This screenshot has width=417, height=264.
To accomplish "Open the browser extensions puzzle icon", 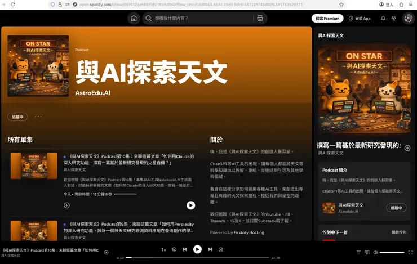I will pos(401,5).
